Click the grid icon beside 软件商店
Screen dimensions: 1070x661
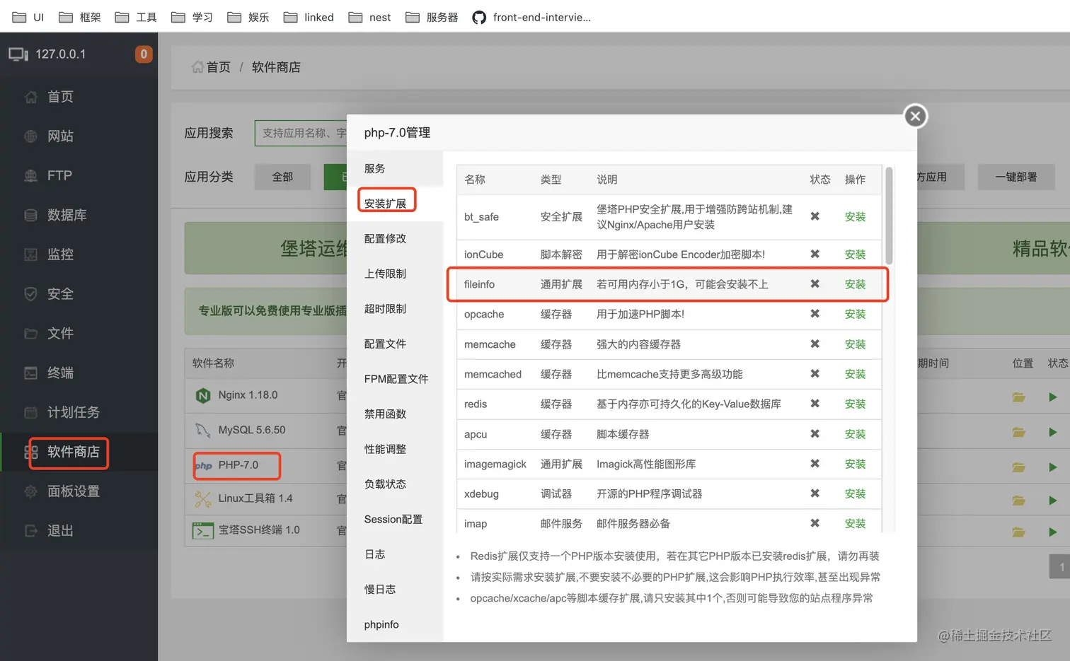31,452
